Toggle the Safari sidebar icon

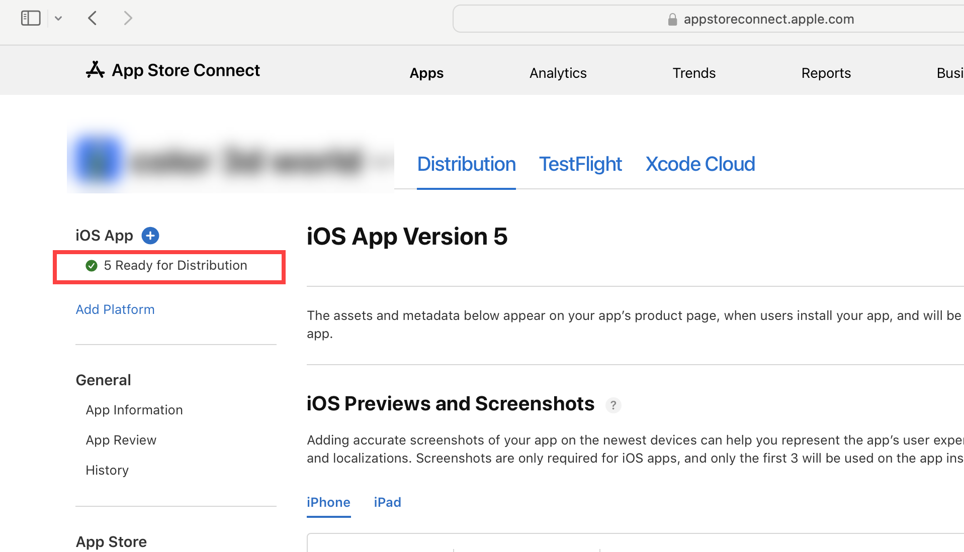31,19
